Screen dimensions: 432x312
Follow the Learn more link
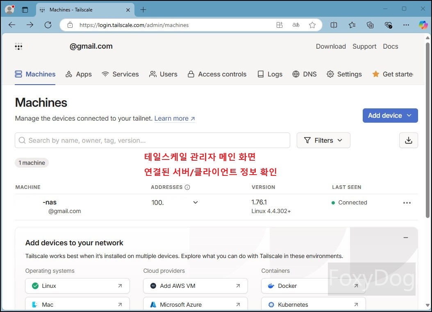point(174,119)
